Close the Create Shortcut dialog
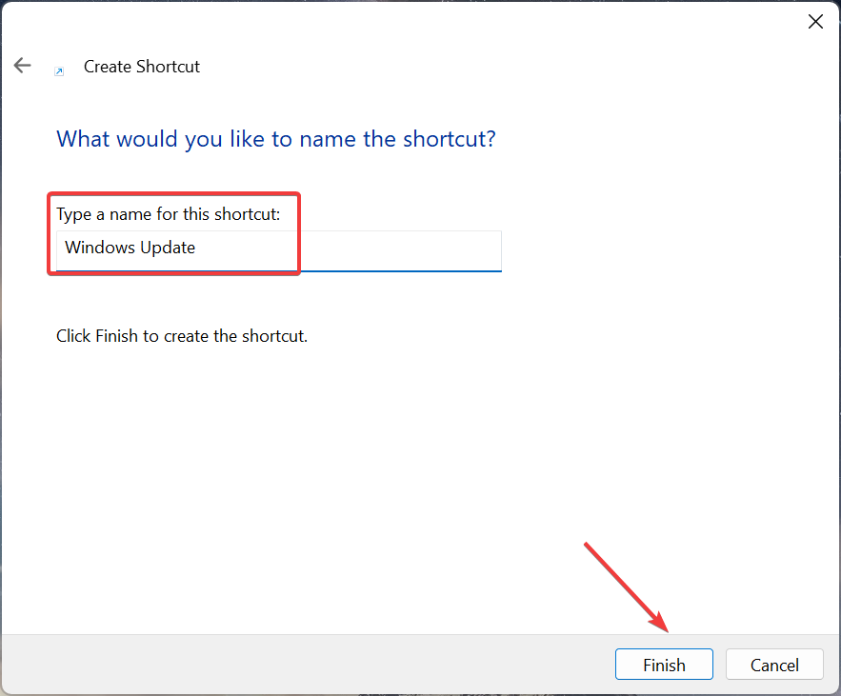Screen dimensions: 841x696 coord(815,22)
